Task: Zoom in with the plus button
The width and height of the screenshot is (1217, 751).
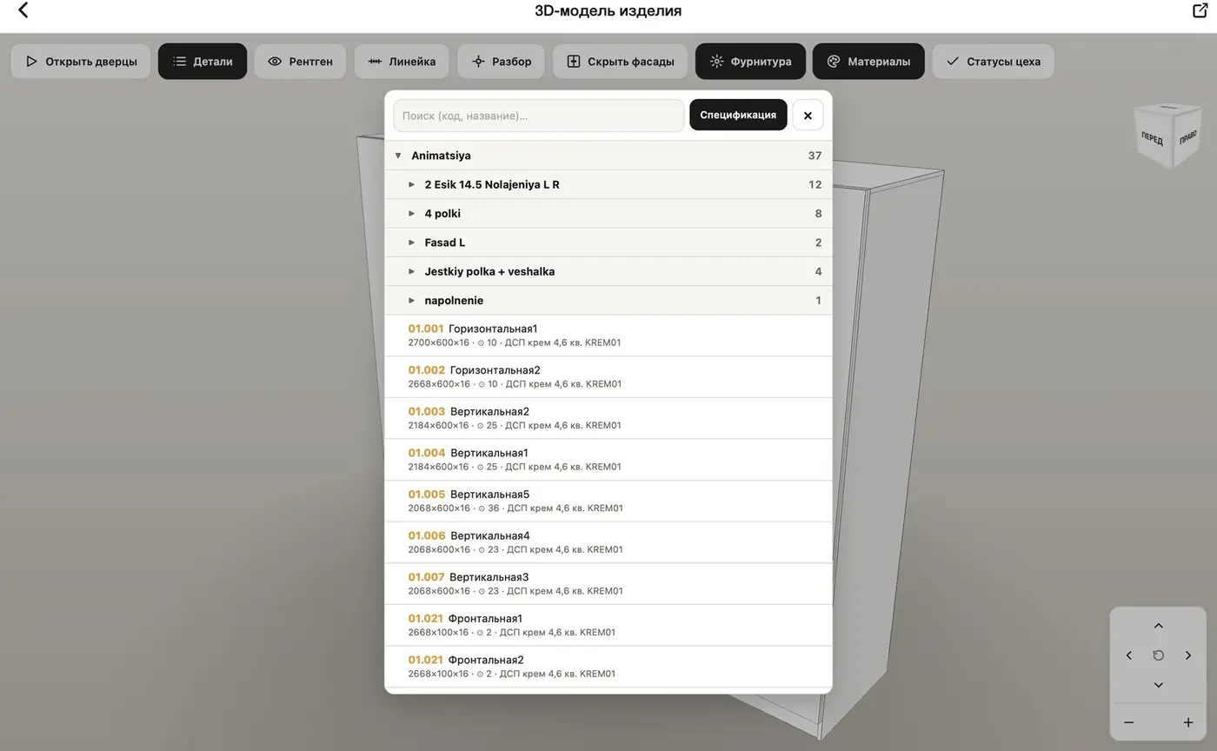Action: pyautogui.click(x=1187, y=722)
